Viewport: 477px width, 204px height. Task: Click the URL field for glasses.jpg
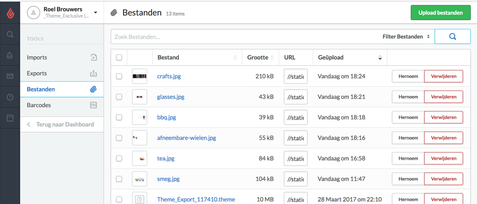click(296, 97)
